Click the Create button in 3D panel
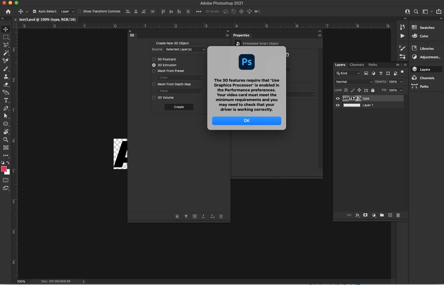Viewport: 444px width, 285px height. click(179, 107)
